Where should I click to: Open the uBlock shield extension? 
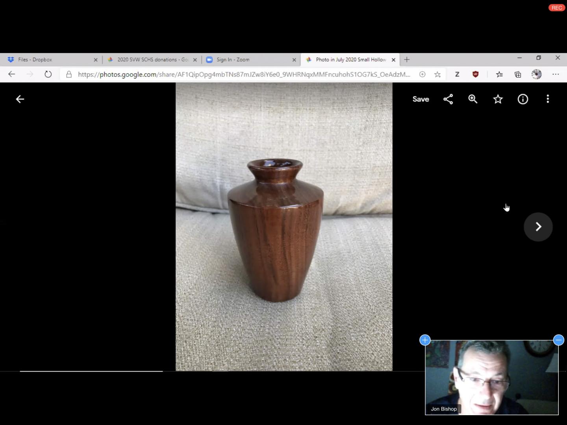(x=476, y=74)
